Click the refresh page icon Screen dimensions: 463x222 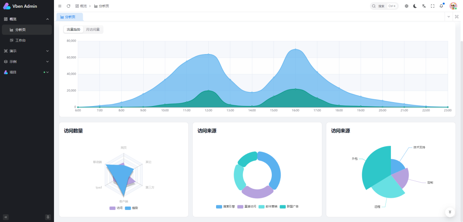[68, 6]
